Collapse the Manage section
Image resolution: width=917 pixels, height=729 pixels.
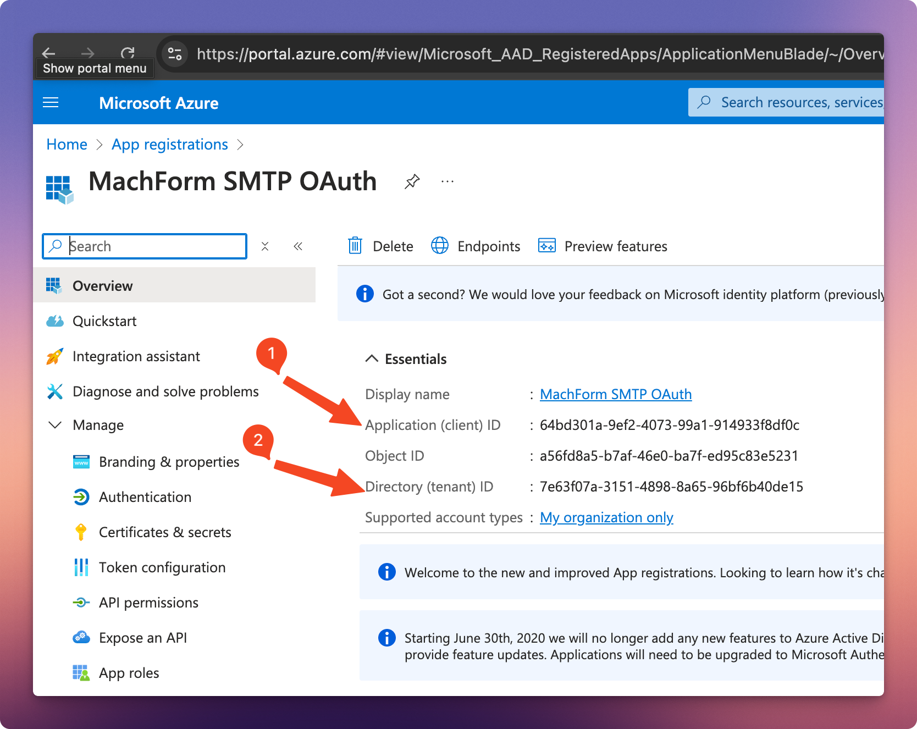(55, 425)
